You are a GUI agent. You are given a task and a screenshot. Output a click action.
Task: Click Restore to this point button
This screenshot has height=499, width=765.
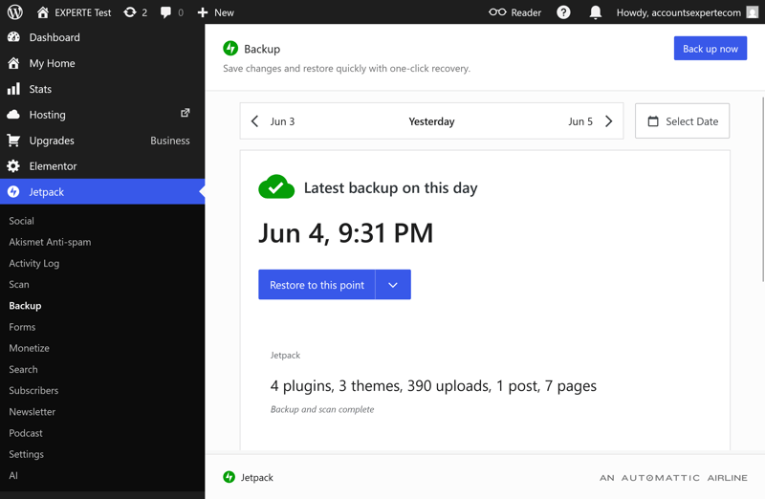317,284
